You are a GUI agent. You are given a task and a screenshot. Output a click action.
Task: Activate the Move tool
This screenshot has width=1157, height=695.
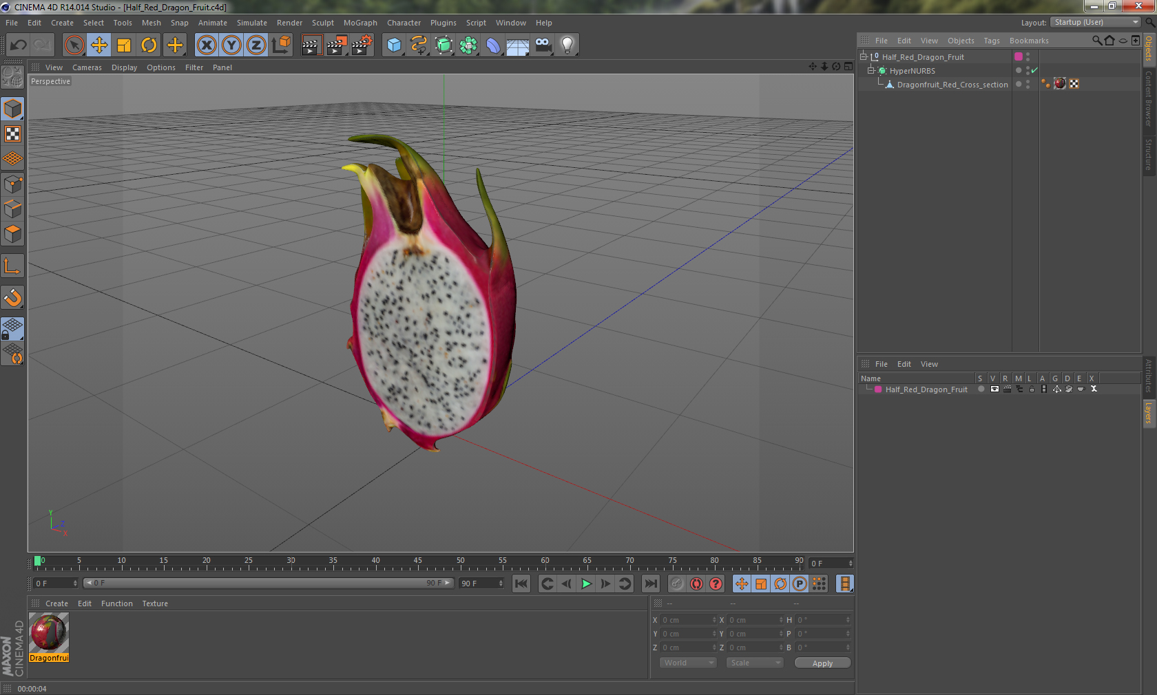pos(99,45)
